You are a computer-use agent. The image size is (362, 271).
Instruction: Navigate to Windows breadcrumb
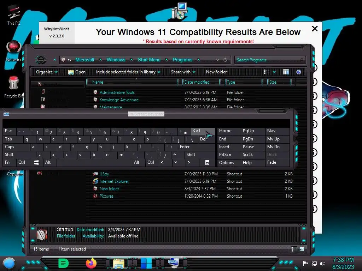pyautogui.click(x=116, y=60)
